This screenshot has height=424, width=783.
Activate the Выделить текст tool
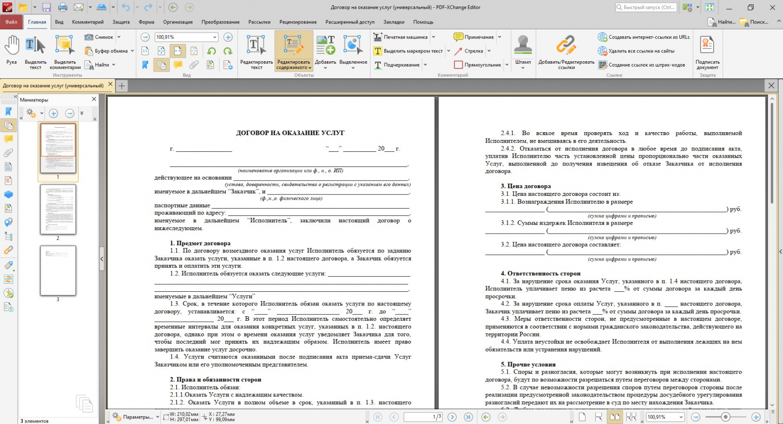pos(35,52)
